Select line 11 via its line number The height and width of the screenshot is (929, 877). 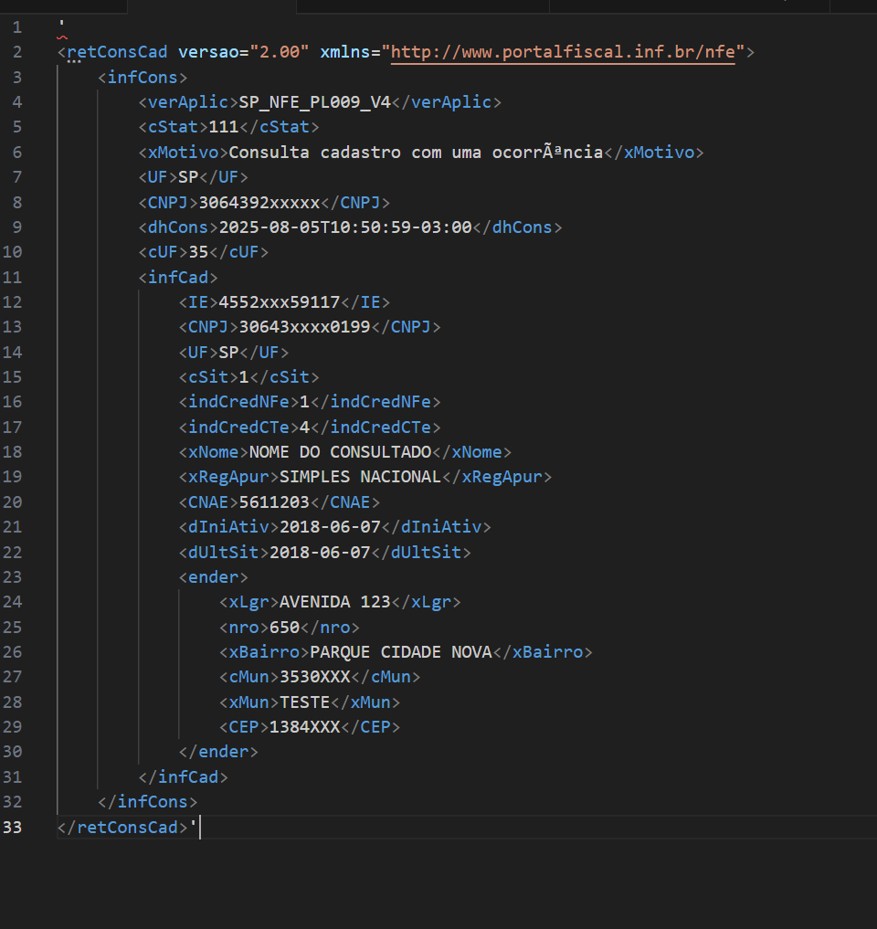13,278
